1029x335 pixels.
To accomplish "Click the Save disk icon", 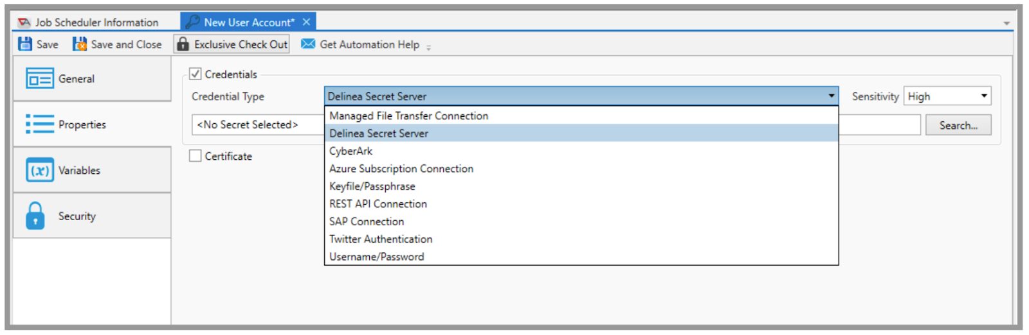I will click(25, 44).
